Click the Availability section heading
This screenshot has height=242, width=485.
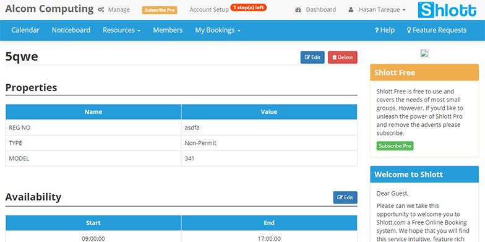33,197
